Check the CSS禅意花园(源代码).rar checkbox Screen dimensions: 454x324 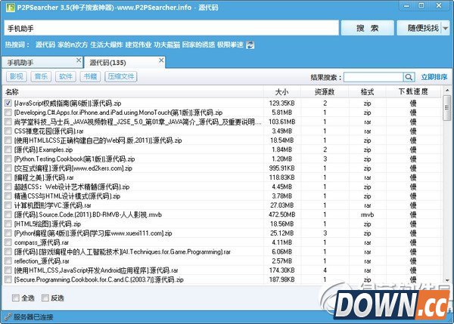[x=8, y=131]
